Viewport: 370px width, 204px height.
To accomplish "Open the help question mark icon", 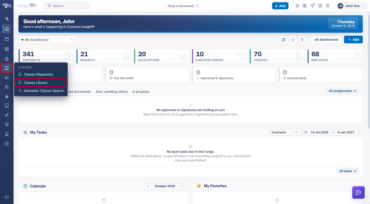I will pos(320,6).
